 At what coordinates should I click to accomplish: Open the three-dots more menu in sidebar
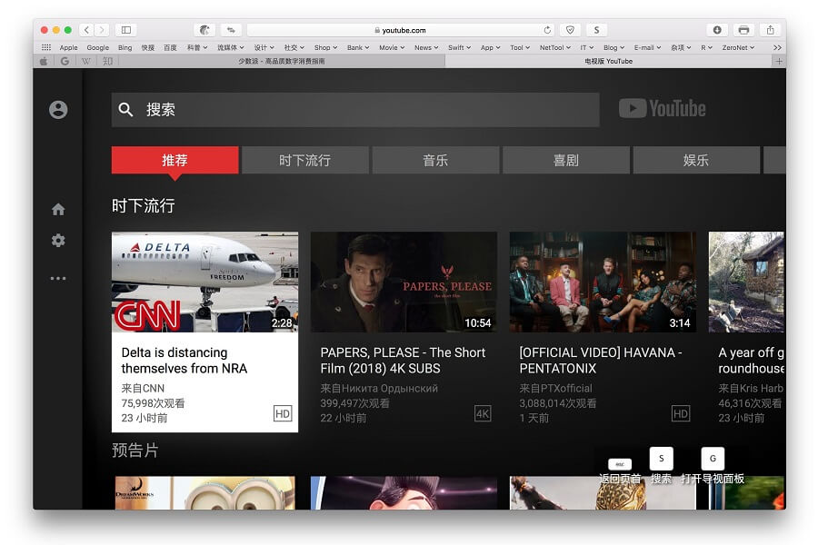coord(58,279)
